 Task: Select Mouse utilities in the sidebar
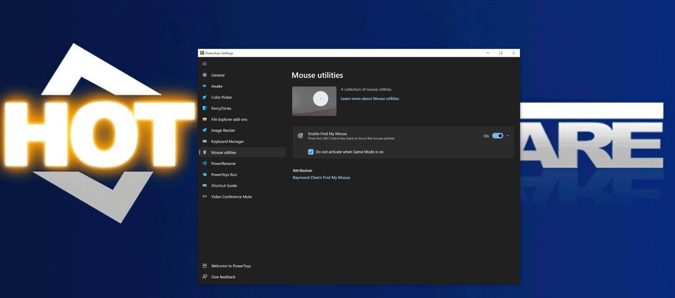[x=242, y=152]
